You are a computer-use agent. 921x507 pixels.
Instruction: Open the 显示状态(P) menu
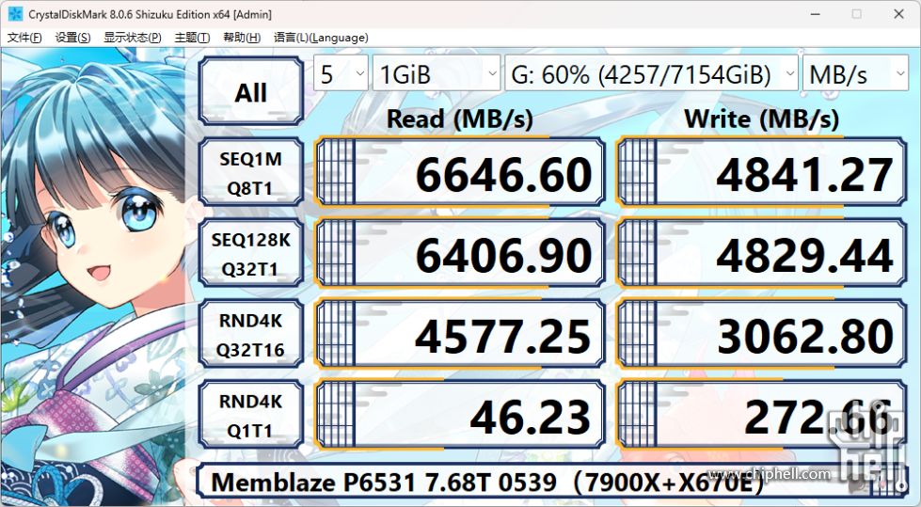pyautogui.click(x=133, y=38)
